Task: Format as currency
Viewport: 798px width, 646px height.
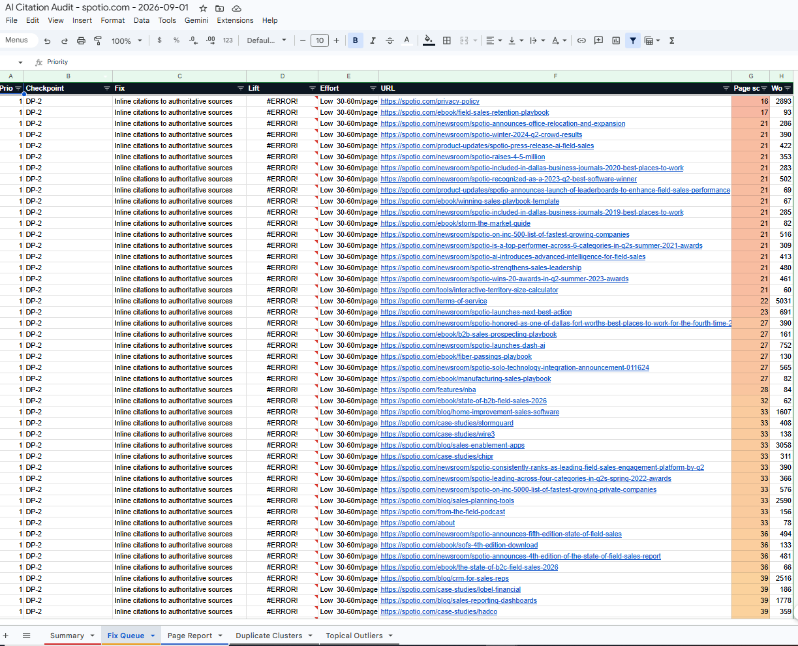Action: coord(160,40)
